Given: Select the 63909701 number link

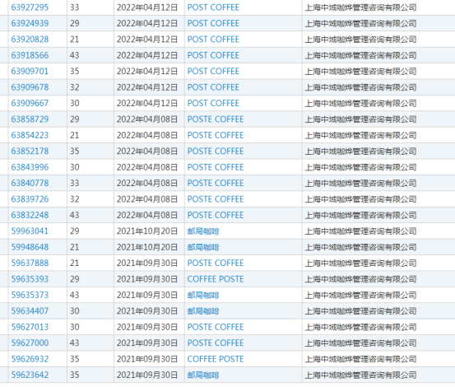Looking at the screenshot, I should (30, 72).
